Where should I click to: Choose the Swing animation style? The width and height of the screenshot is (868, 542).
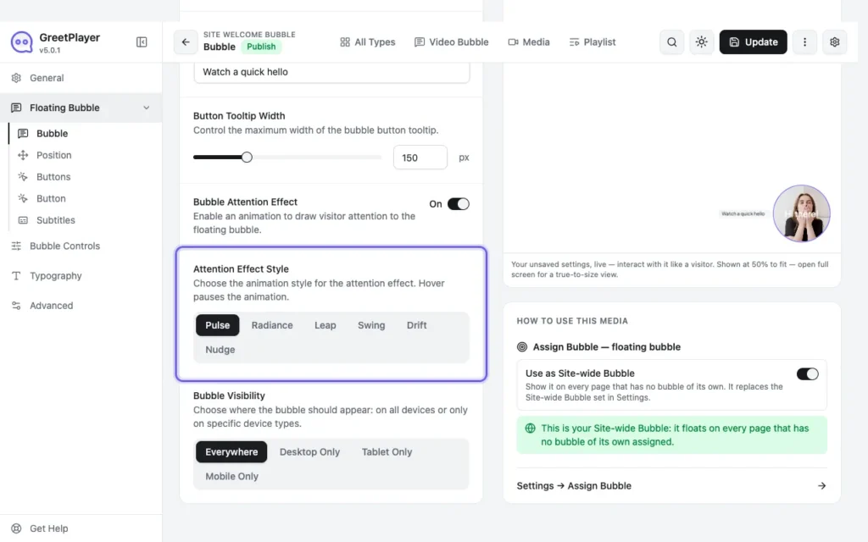point(371,325)
